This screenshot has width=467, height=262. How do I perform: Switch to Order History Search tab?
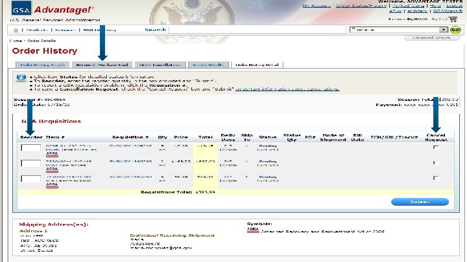pyautogui.click(x=43, y=65)
